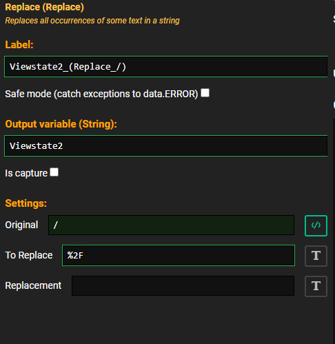
Task: Click the Replacement setting label
Action: [x=33, y=285]
